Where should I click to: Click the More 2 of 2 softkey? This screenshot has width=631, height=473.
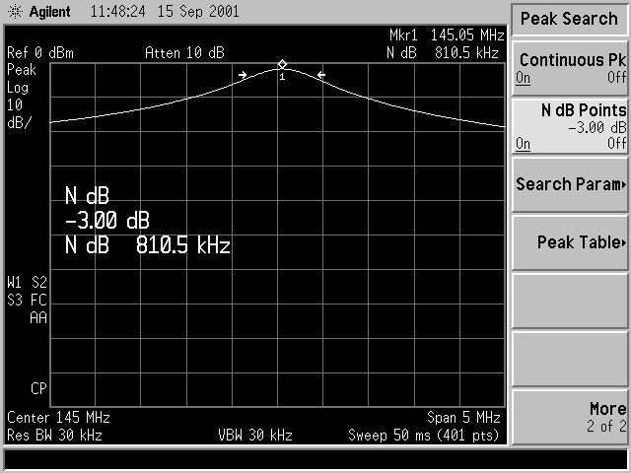coord(570,417)
